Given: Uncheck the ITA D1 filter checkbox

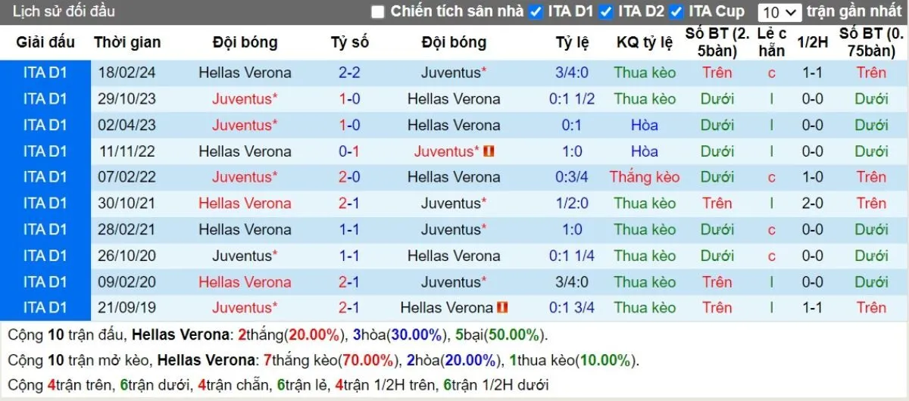Looking at the screenshot, I should (x=536, y=12).
